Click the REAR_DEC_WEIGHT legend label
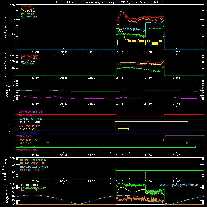The image size is (207, 207). pos(32,170)
